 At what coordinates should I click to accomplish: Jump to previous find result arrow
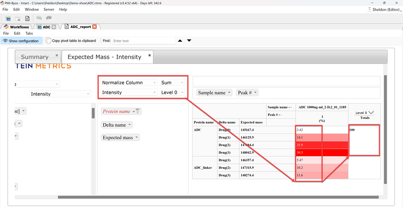pyautogui.click(x=180, y=41)
